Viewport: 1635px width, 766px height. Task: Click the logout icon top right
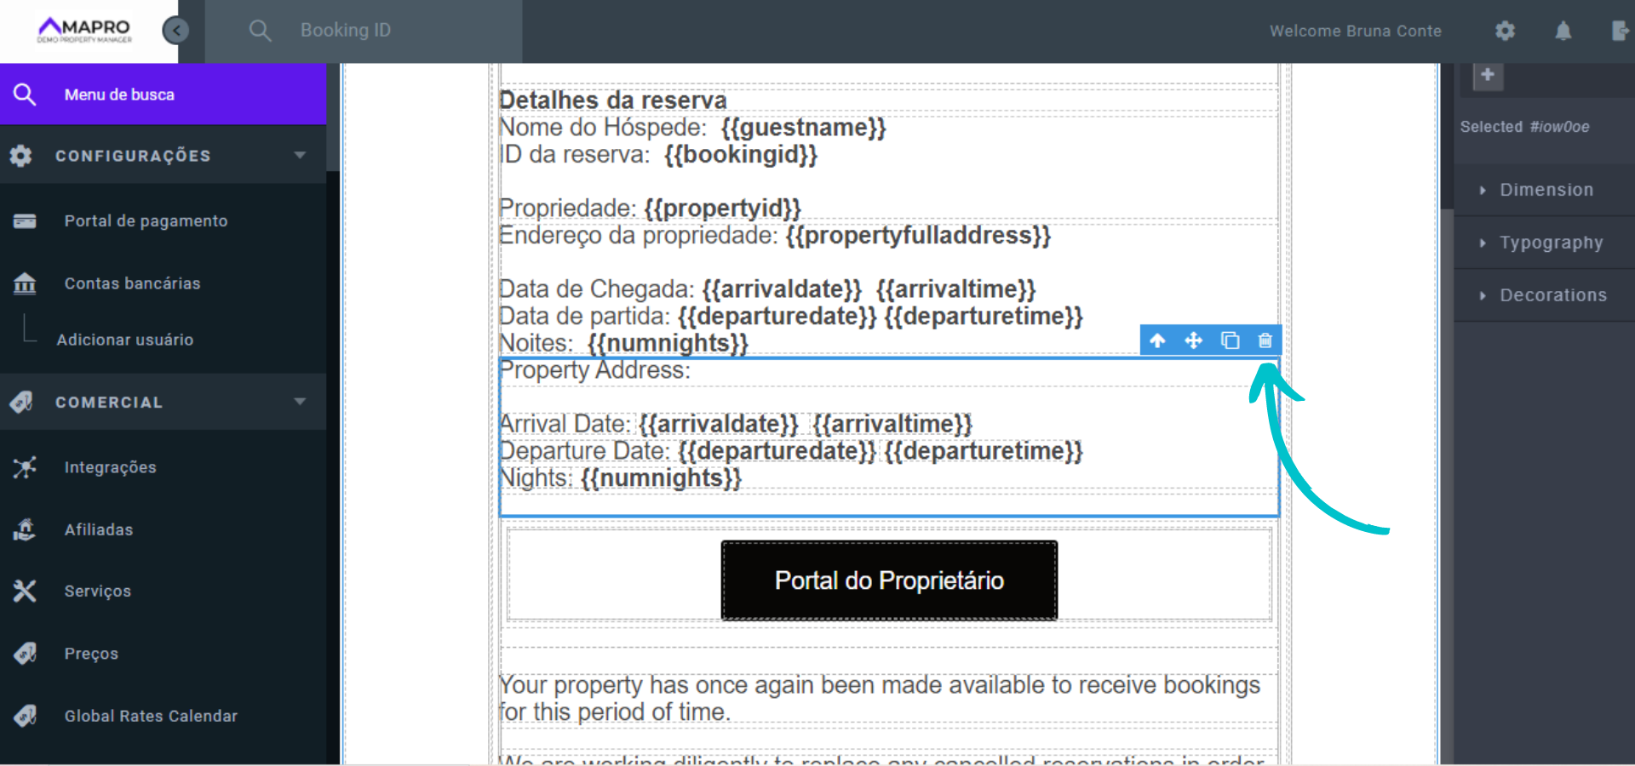1621,31
